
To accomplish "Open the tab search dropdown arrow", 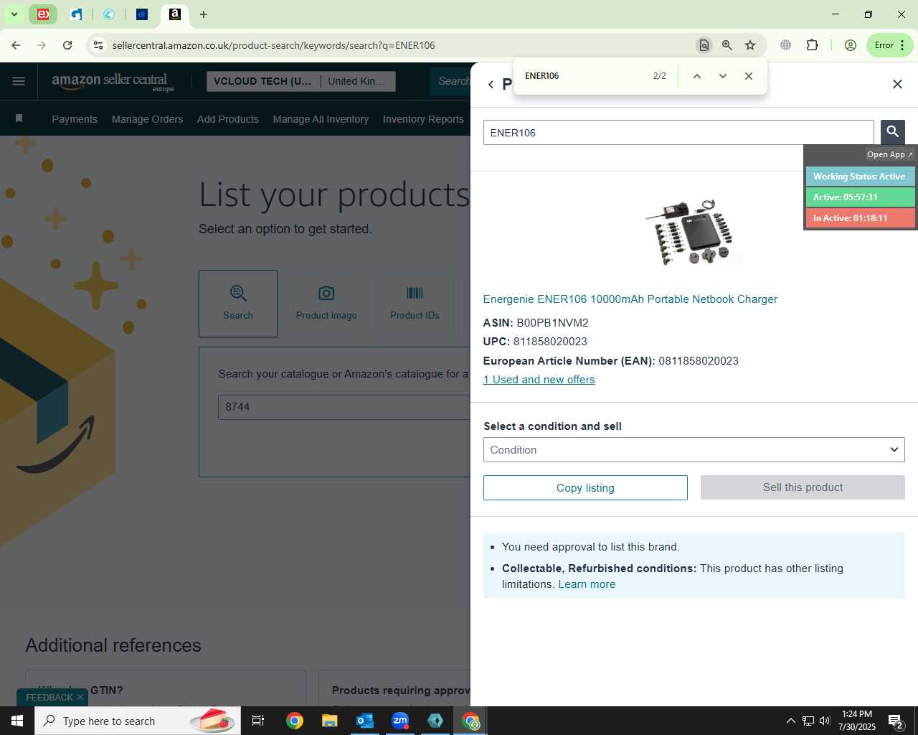I will [x=14, y=14].
